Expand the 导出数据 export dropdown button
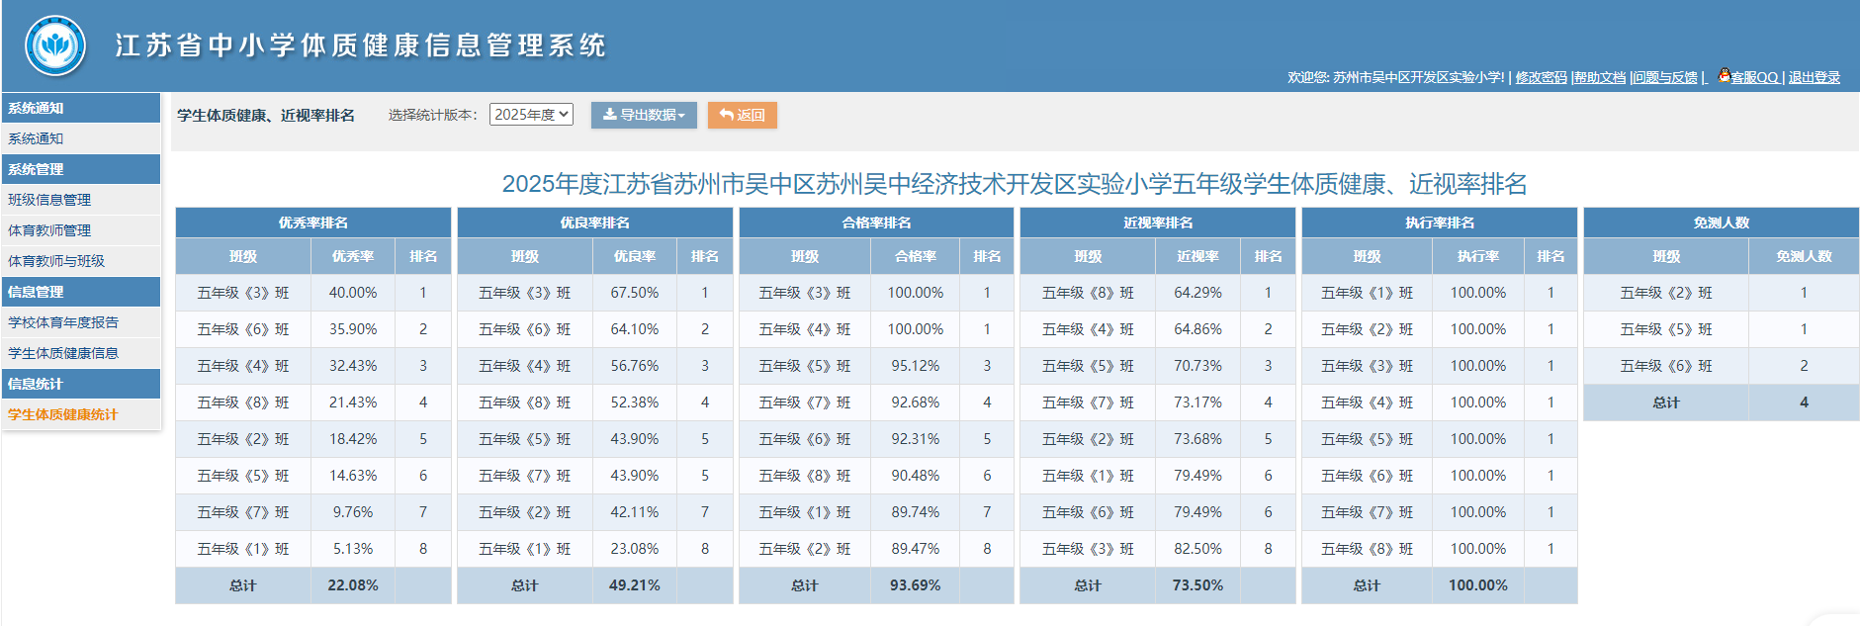 coord(644,115)
